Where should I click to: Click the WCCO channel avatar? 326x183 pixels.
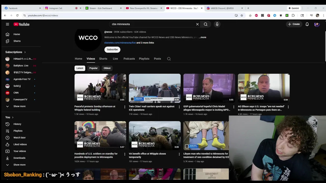(x=88, y=38)
